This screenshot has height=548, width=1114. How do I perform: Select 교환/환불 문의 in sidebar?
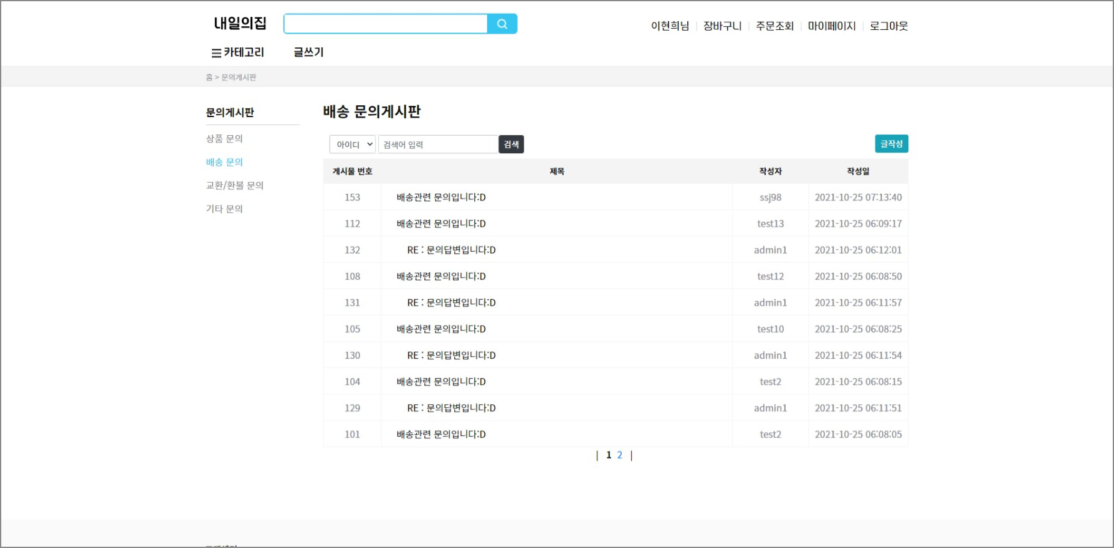point(235,186)
